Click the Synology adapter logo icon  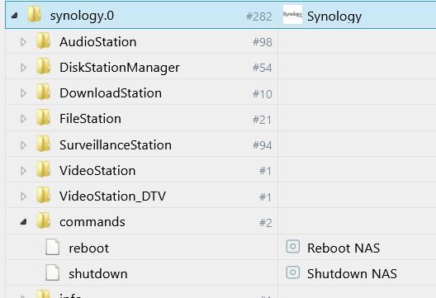pos(292,15)
